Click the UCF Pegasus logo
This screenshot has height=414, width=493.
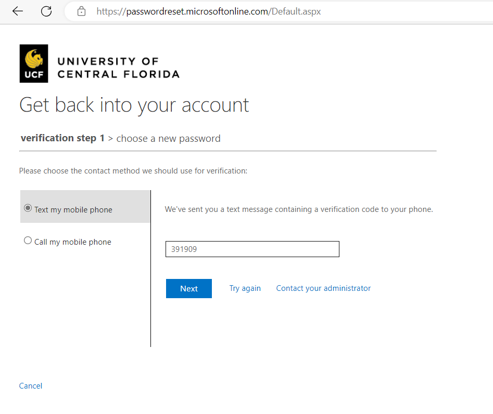[x=34, y=63]
